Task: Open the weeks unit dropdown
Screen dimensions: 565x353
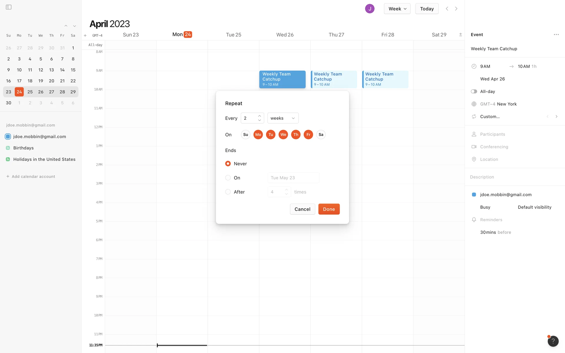Action: 282,118
